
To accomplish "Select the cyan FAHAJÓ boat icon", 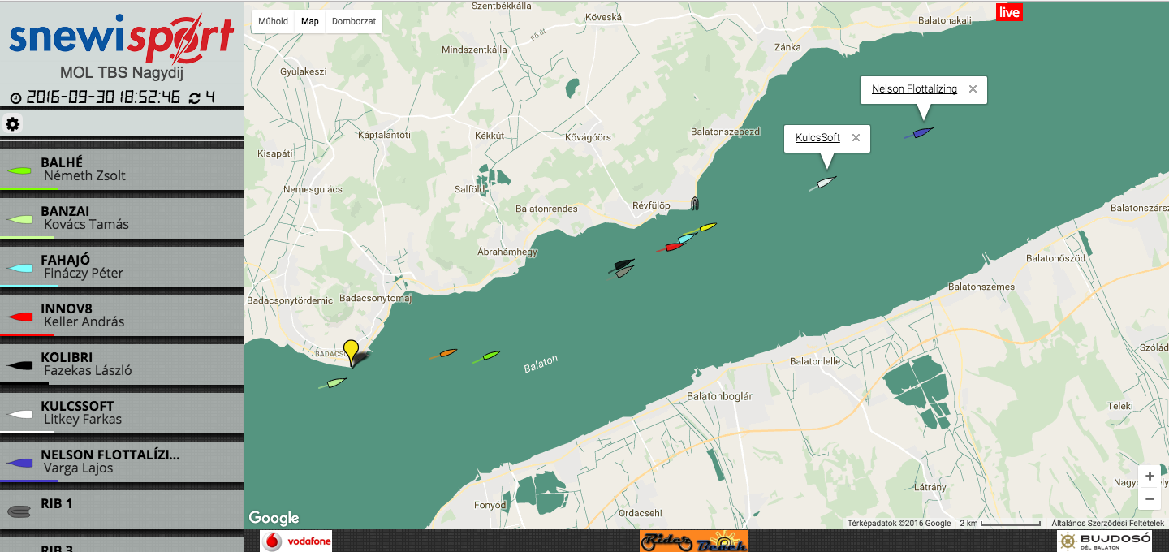I will [18, 269].
